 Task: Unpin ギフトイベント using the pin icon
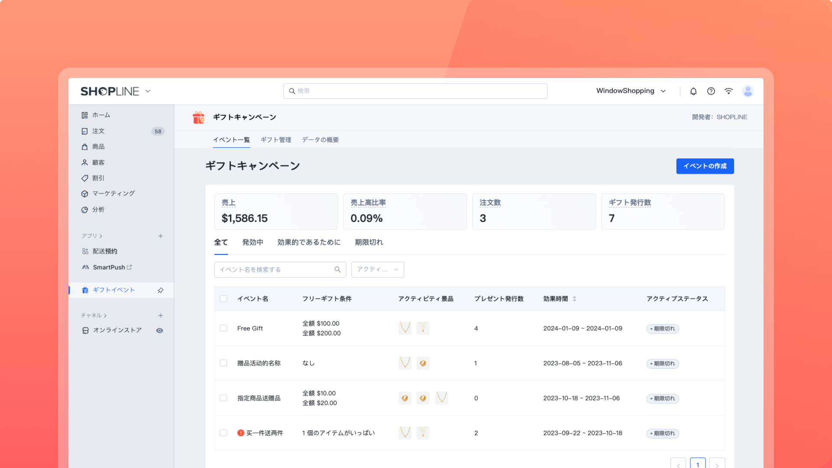click(x=160, y=290)
